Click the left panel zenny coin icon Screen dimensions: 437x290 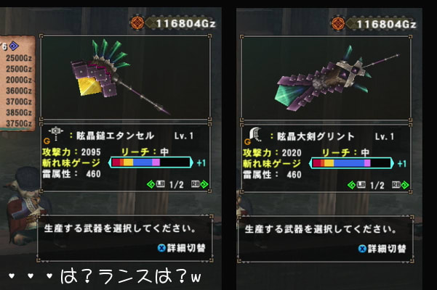click(137, 22)
